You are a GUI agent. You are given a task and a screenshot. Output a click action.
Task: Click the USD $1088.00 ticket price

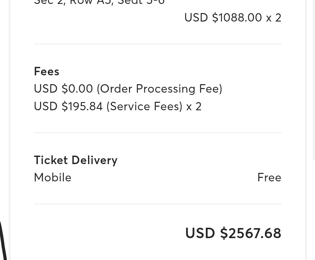pos(223,18)
